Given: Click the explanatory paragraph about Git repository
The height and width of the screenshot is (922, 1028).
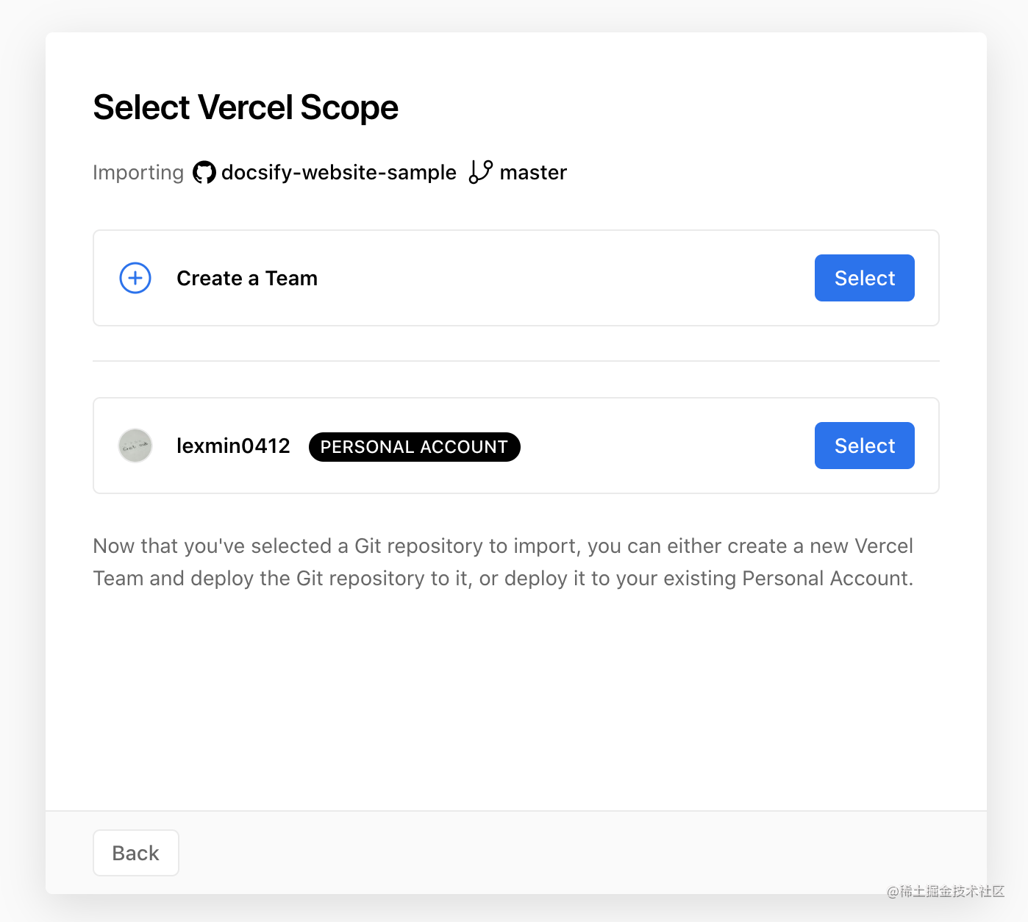Looking at the screenshot, I should click(503, 562).
